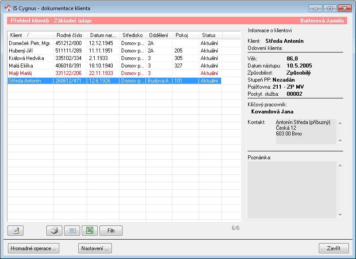Viewport: 356px width, 259px height.
Task: Sort by the Pokoj column header
Action: pyautogui.click(x=185, y=35)
